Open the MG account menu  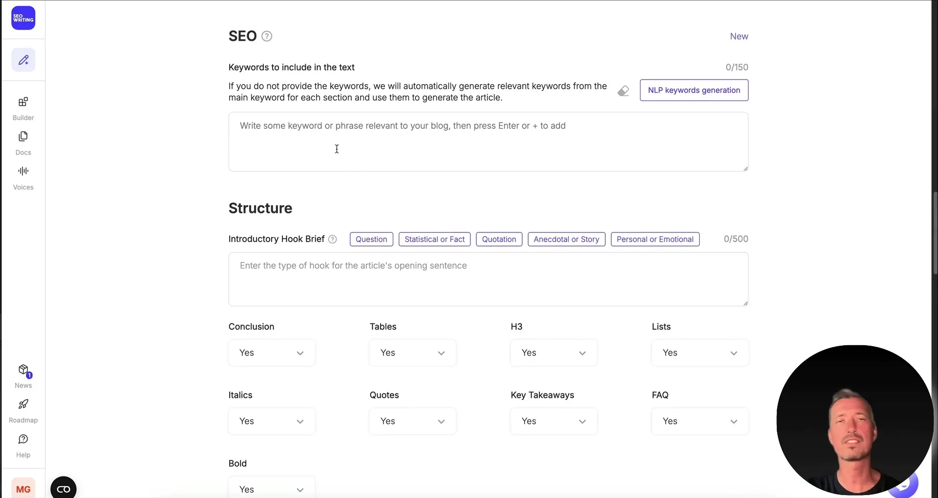tap(23, 488)
